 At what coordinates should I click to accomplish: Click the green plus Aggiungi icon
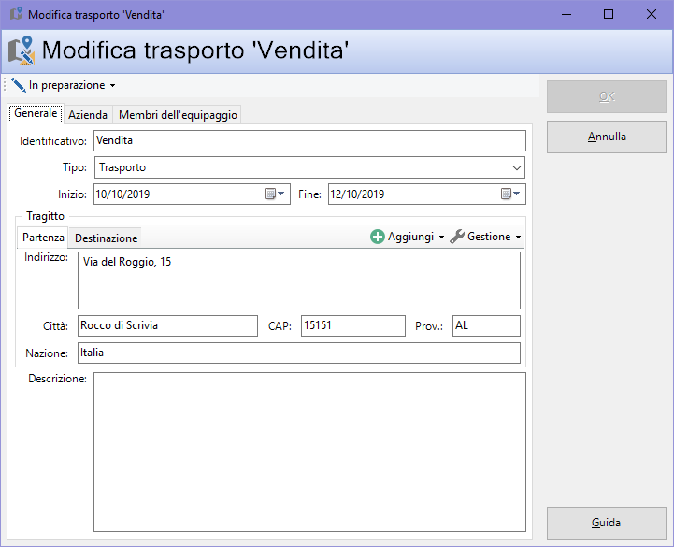[x=378, y=237]
